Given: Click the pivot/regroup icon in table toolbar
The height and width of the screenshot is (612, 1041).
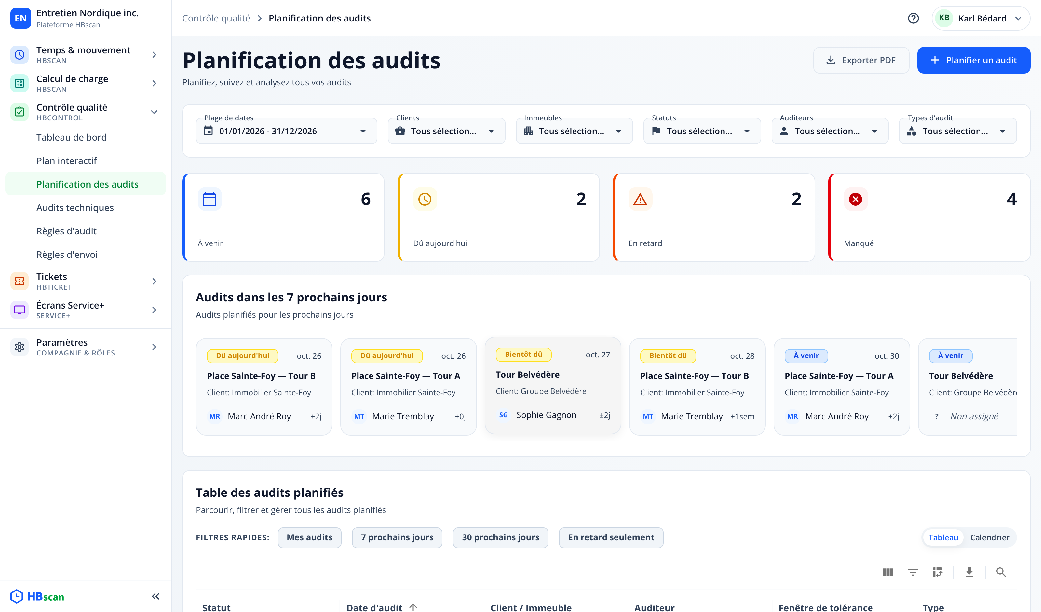Looking at the screenshot, I should click(937, 572).
